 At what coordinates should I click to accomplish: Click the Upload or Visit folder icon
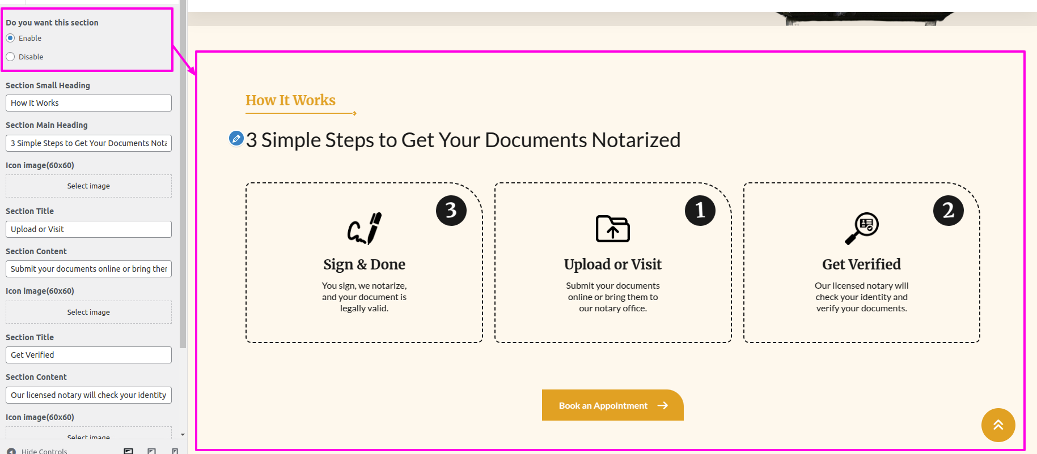point(612,229)
